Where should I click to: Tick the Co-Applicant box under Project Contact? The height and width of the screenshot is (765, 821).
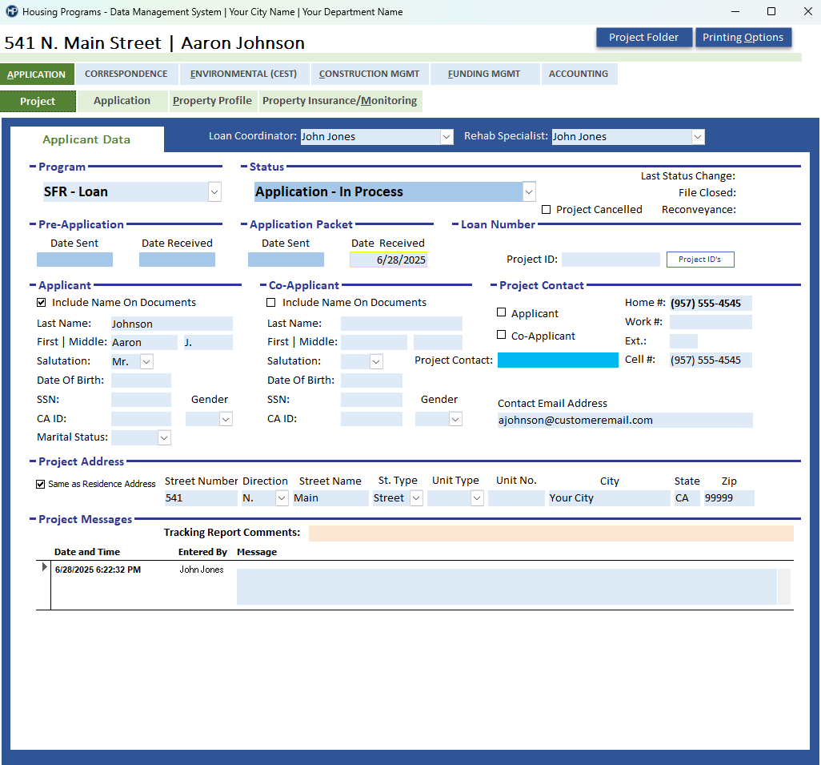click(x=501, y=335)
